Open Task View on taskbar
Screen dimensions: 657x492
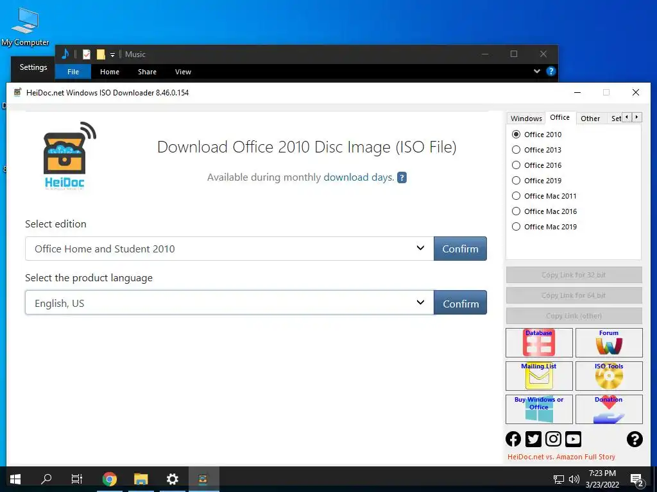click(77, 479)
